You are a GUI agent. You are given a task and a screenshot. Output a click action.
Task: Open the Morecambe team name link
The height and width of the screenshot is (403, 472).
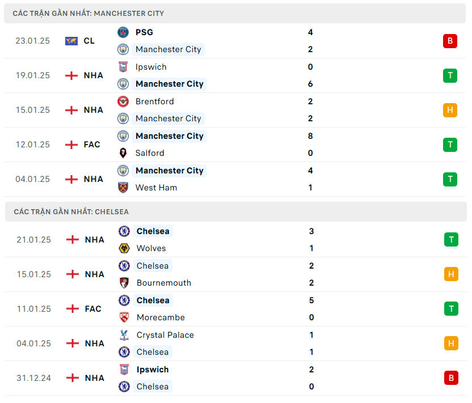pyautogui.click(x=161, y=317)
